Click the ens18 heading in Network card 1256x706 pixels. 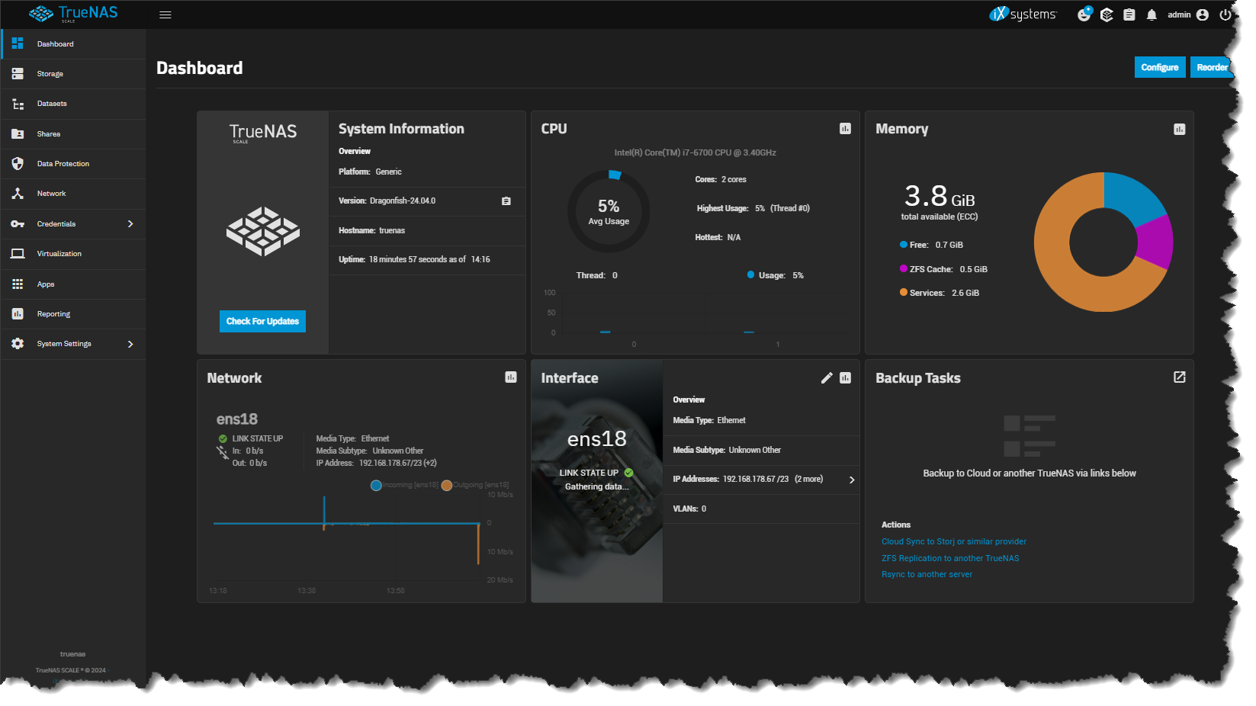pos(237,419)
